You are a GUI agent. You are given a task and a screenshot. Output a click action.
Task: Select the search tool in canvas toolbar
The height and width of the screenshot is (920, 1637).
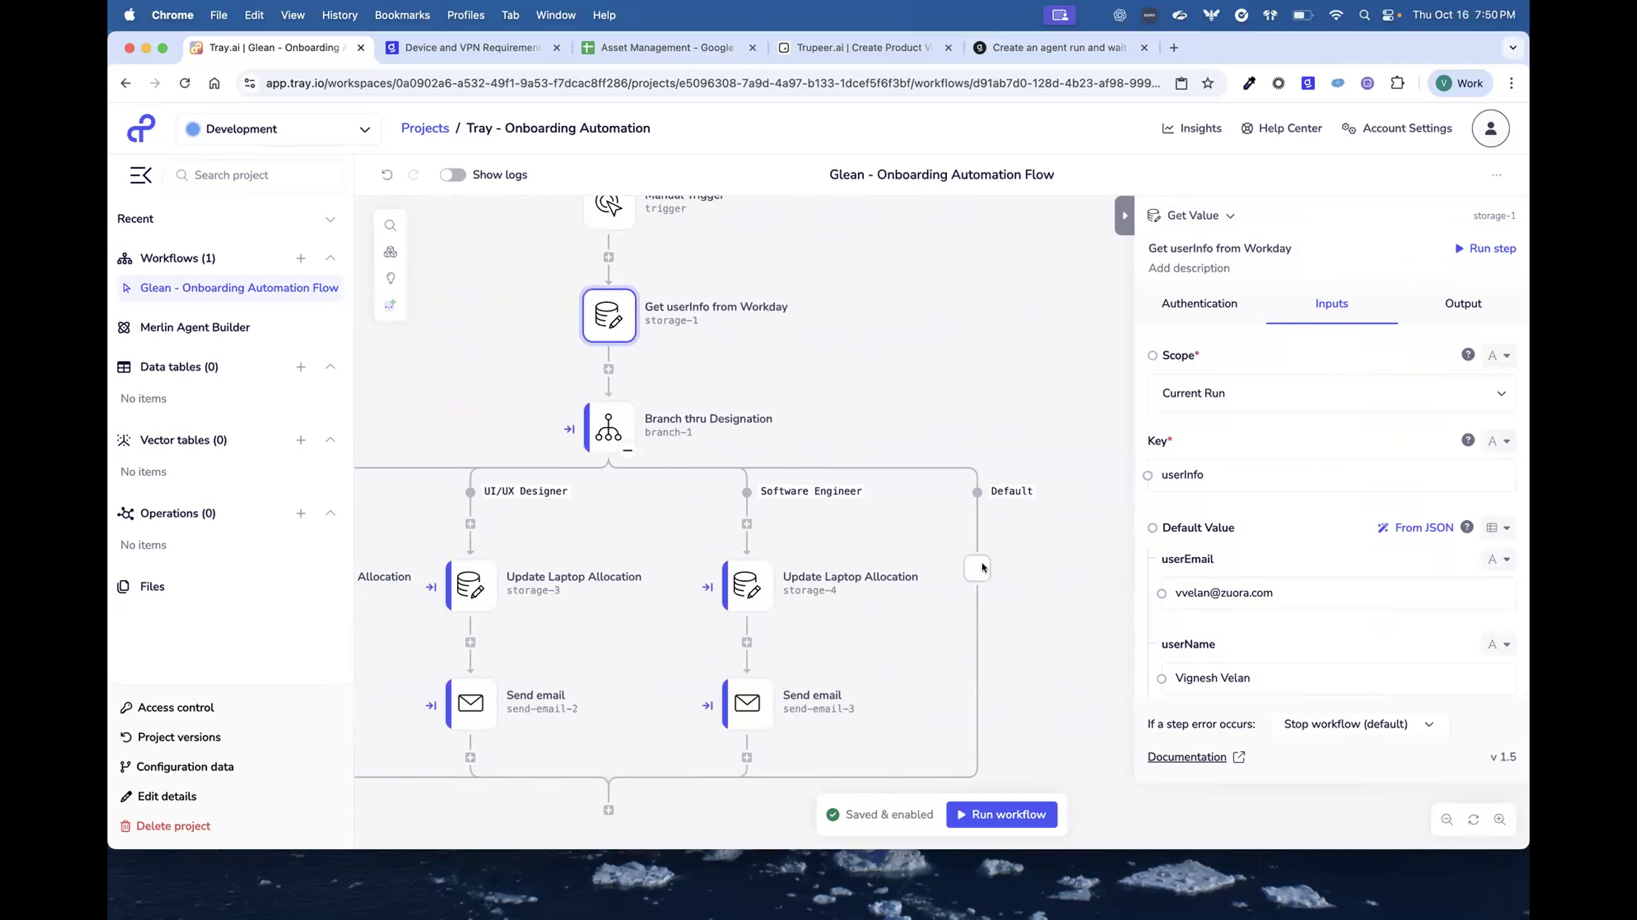click(390, 225)
